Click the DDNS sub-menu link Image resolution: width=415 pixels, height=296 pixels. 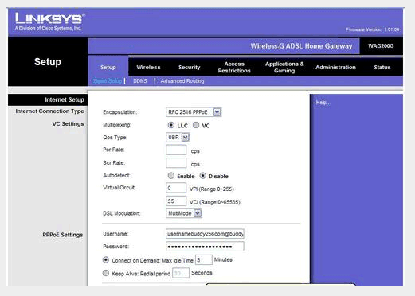click(x=140, y=81)
